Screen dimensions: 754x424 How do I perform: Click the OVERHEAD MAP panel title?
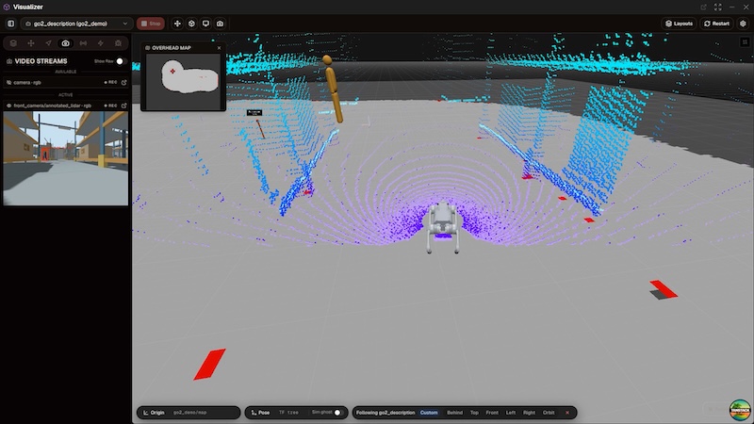pos(172,48)
